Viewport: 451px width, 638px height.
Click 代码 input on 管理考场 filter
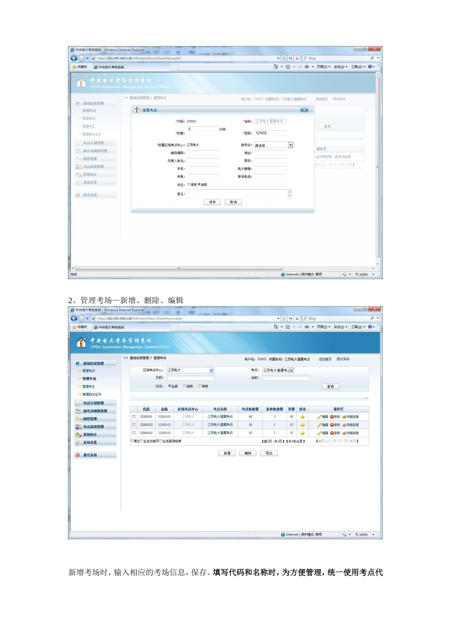[190, 378]
